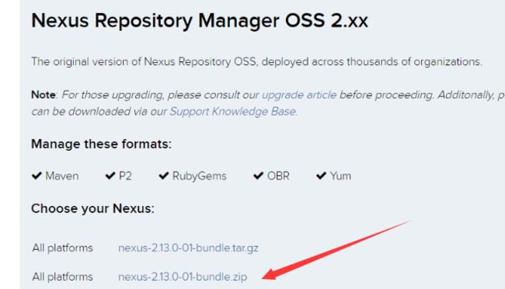Select the RubyGems format label
Image resolution: width=505 pixels, height=289 pixels.
[200, 176]
